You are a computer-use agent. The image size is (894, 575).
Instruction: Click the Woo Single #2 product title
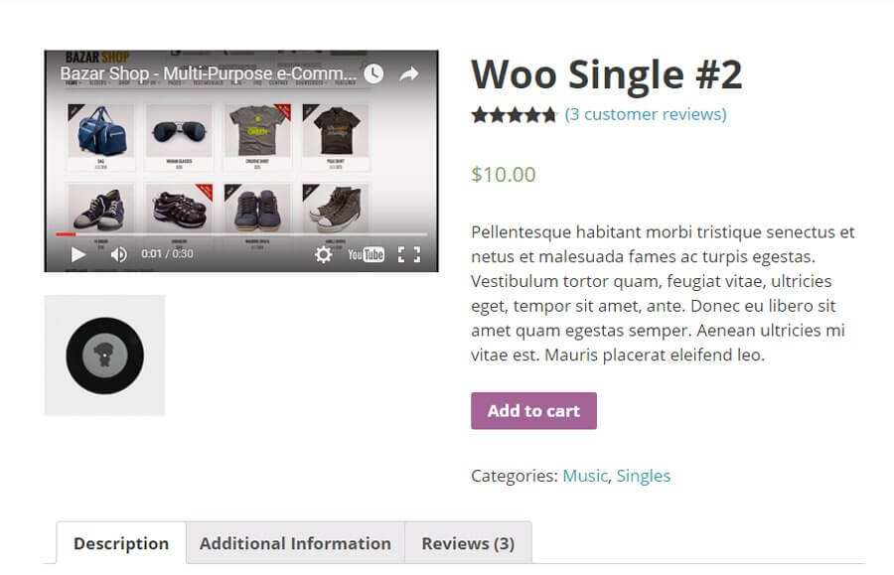pos(606,74)
